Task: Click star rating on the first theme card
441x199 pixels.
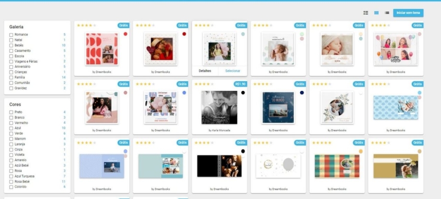Action: 86,25
